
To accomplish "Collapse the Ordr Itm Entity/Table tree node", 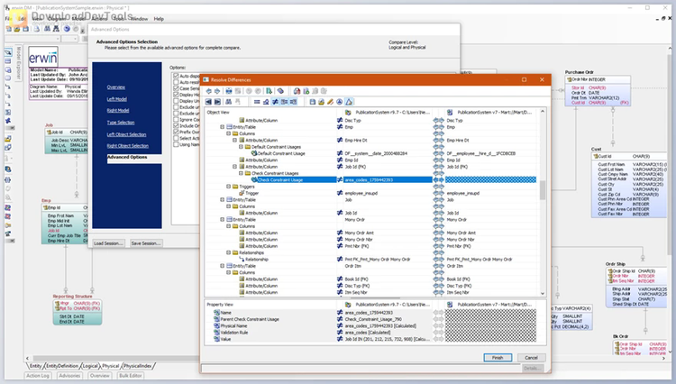I will pos(223,266).
